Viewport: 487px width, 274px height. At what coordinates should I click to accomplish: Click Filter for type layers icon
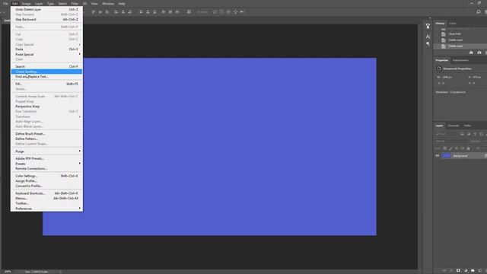click(475, 134)
